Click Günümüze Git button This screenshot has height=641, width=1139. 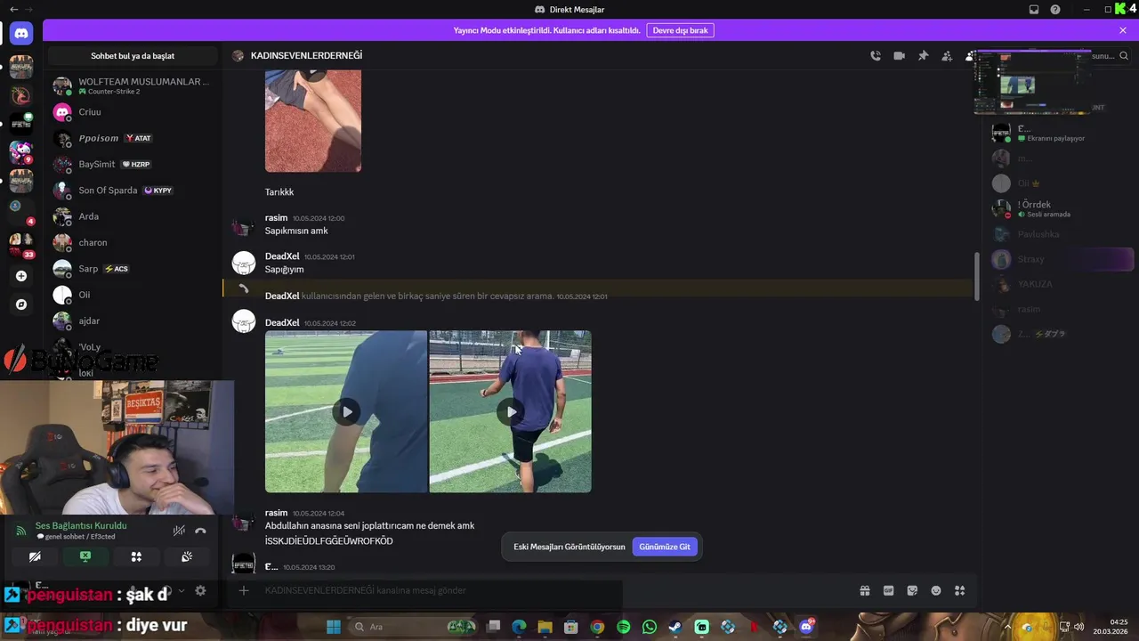[665, 547]
